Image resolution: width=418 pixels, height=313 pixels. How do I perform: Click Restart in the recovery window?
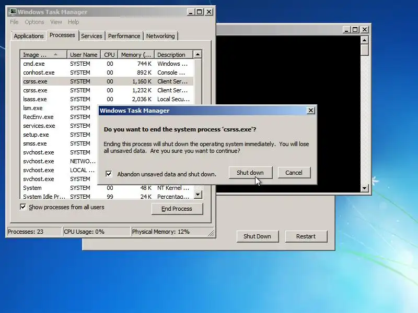[306, 236]
